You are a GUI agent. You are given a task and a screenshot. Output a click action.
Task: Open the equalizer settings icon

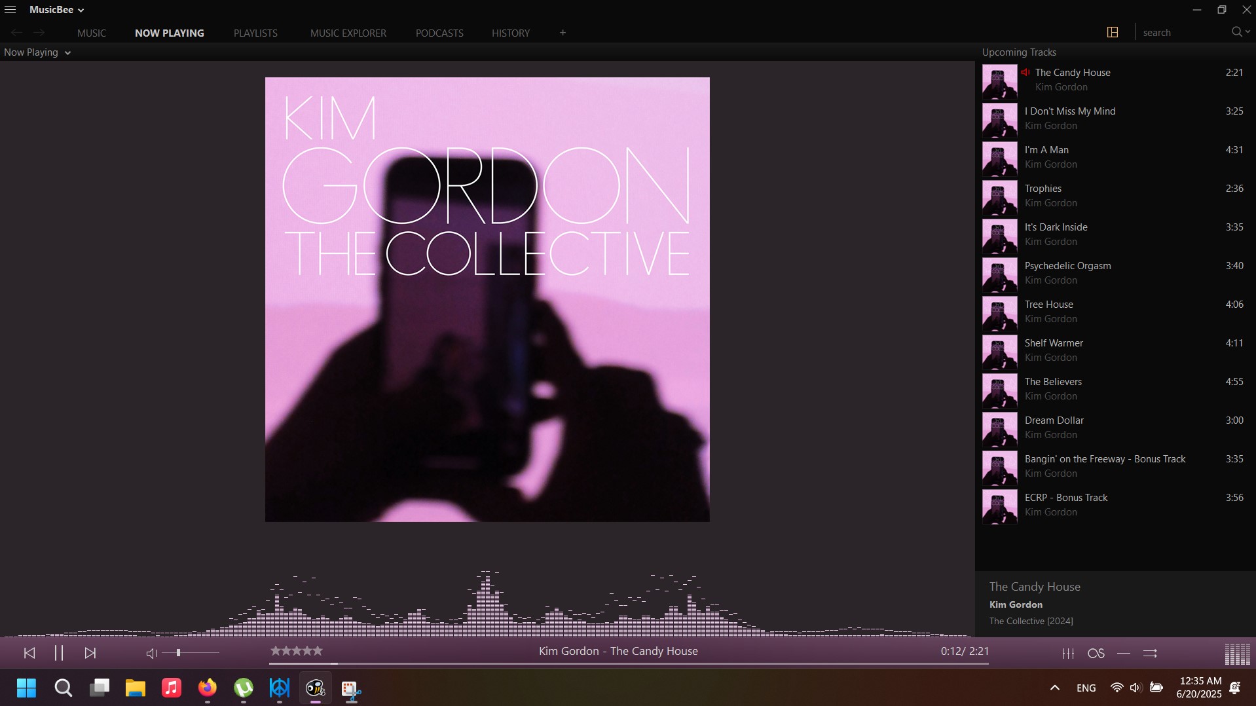(1068, 653)
